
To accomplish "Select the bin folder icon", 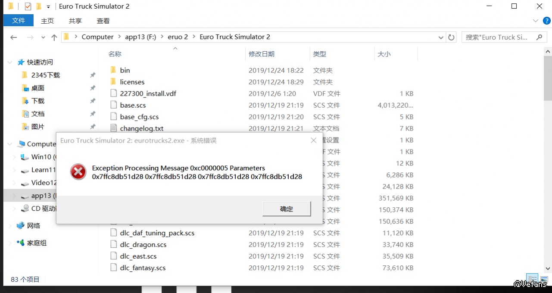I will [113, 70].
